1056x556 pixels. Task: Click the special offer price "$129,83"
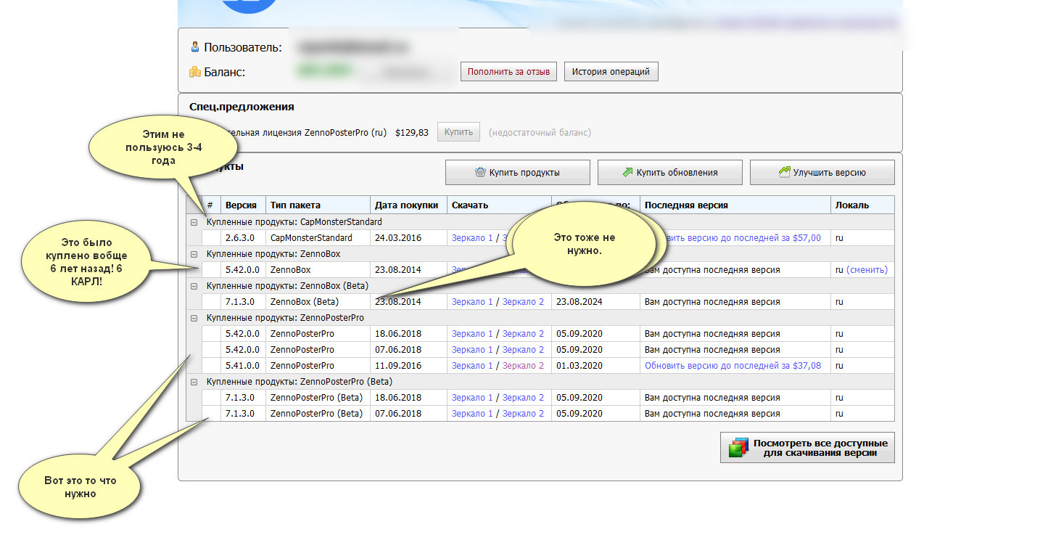click(412, 133)
